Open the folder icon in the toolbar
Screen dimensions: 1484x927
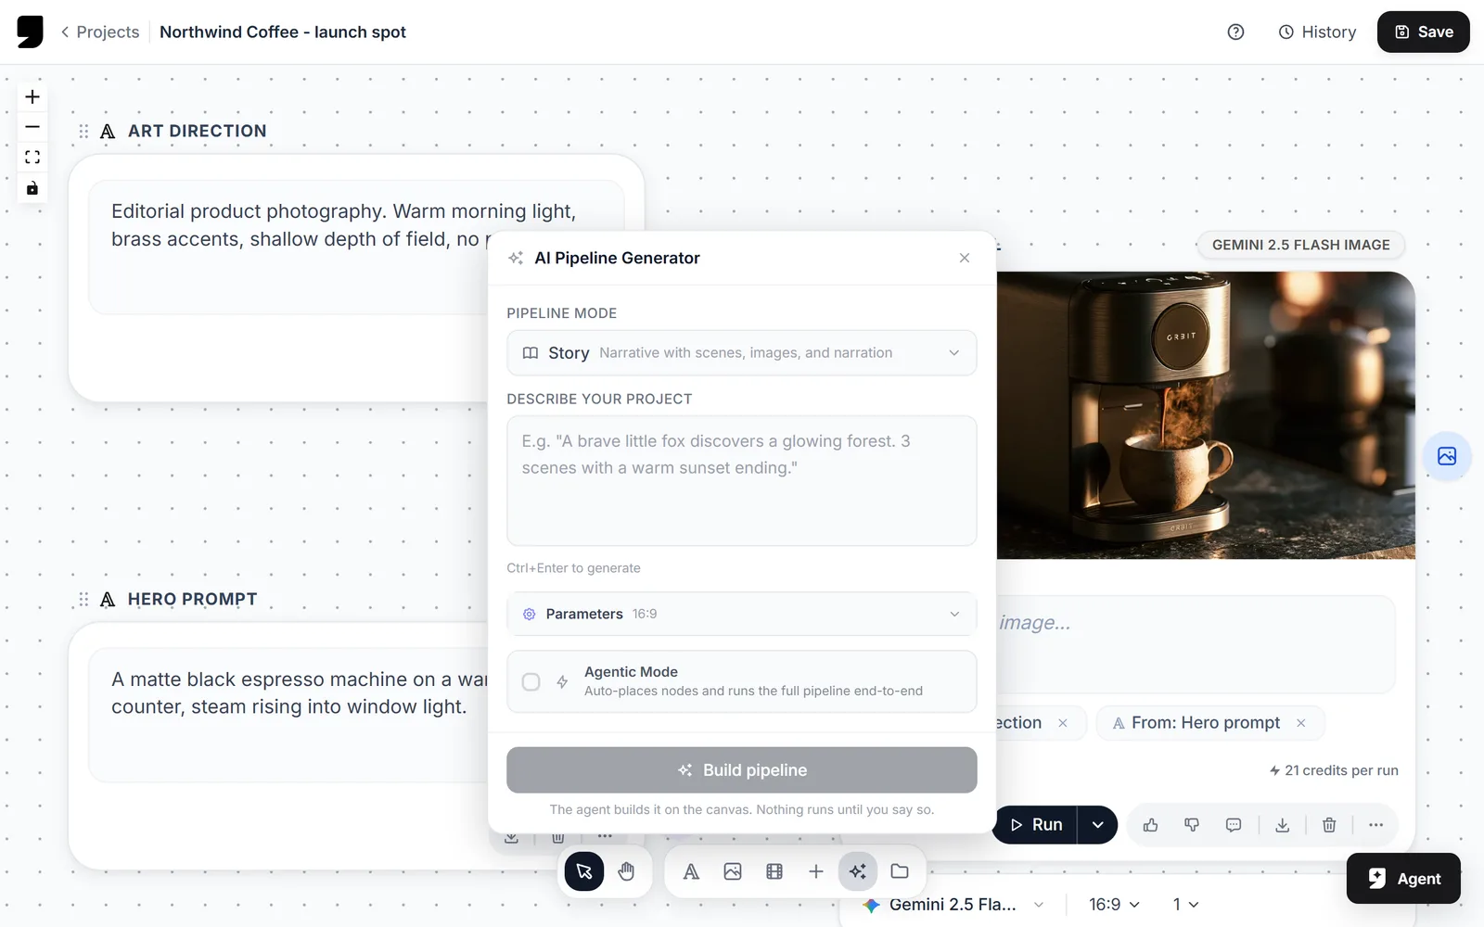click(x=900, y=871)
